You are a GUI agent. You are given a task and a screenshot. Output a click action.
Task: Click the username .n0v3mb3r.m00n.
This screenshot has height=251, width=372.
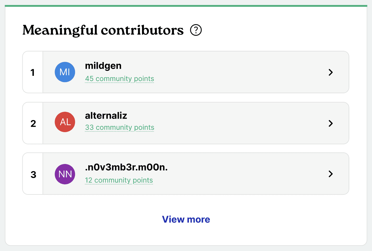(126, 167)
